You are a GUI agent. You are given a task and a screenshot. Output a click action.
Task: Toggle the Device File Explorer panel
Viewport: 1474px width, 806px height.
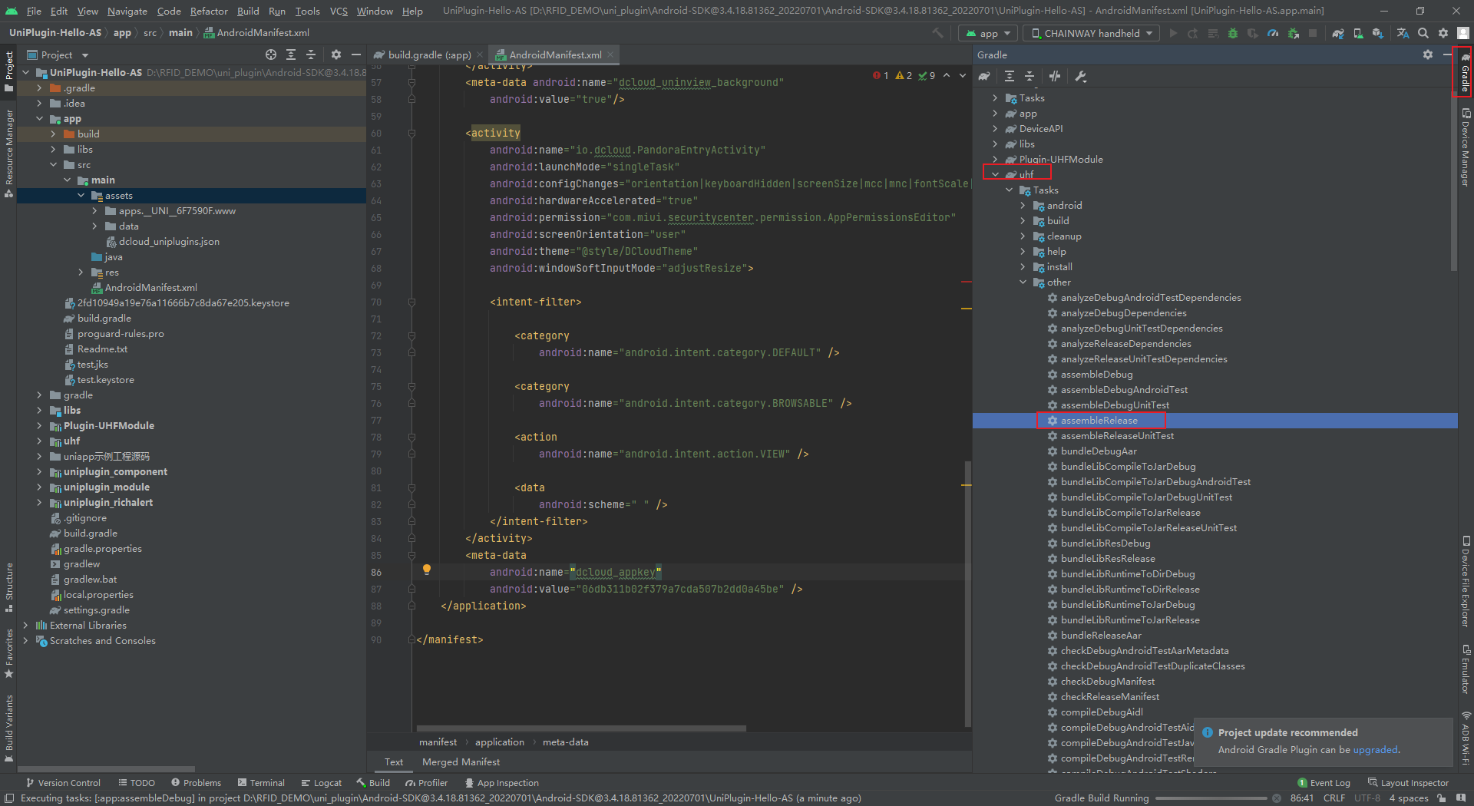click(1465, 582)
